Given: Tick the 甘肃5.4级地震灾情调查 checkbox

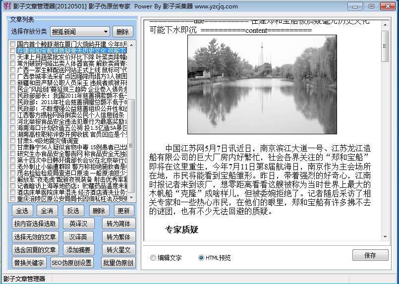Looking at the screenshot, I should [12, 140].
